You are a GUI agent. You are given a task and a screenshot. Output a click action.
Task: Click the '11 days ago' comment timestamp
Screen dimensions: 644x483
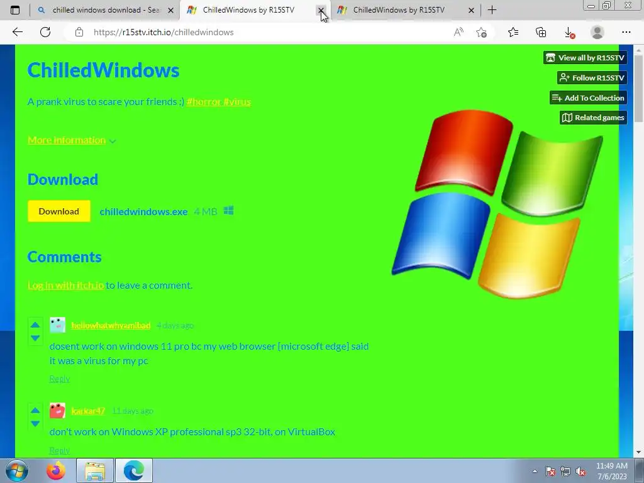tap(133, 411)
